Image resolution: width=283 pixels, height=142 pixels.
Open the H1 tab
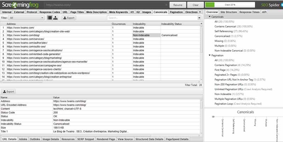click(132, 12)
